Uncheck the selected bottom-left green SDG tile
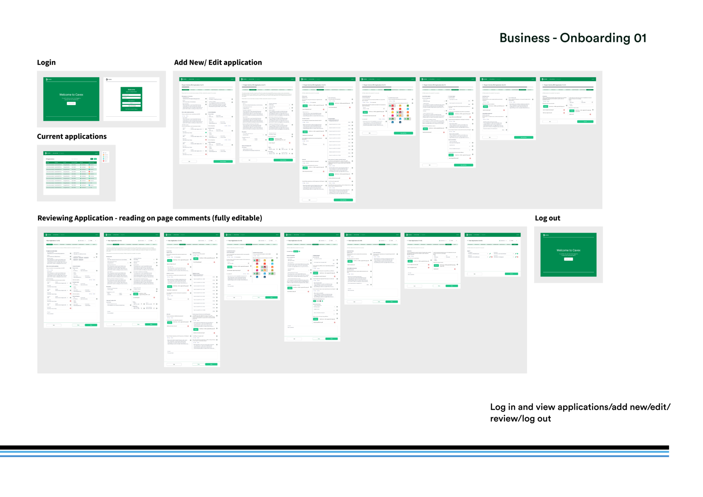Image resolution: width=703 pixels, height=497 pixels. pyautogui.click(x=390, y=119)
